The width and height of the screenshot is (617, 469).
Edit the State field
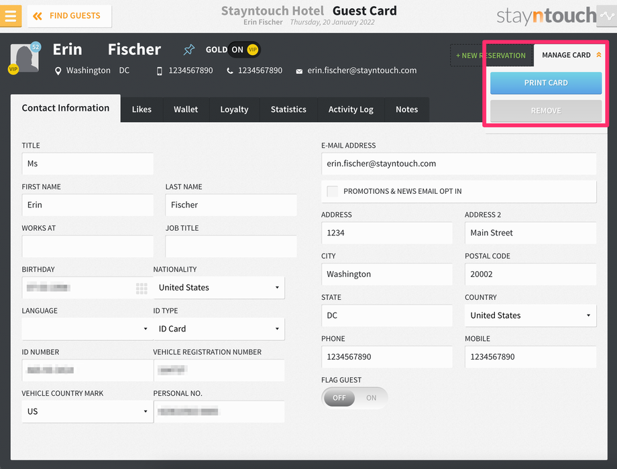(387, 315)
